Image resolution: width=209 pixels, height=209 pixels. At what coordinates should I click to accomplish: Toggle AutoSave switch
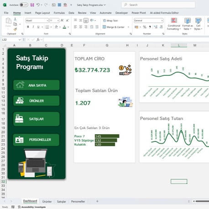[x=24, y=5]
